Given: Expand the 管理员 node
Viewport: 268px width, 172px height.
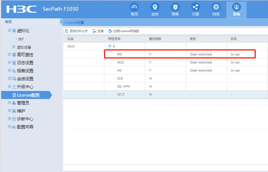Looking at the screenshot, I should (x=10, y=102).
